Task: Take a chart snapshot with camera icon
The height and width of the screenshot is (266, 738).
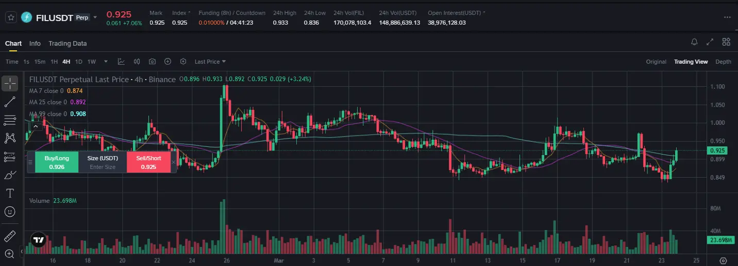Action: point(152,62)
